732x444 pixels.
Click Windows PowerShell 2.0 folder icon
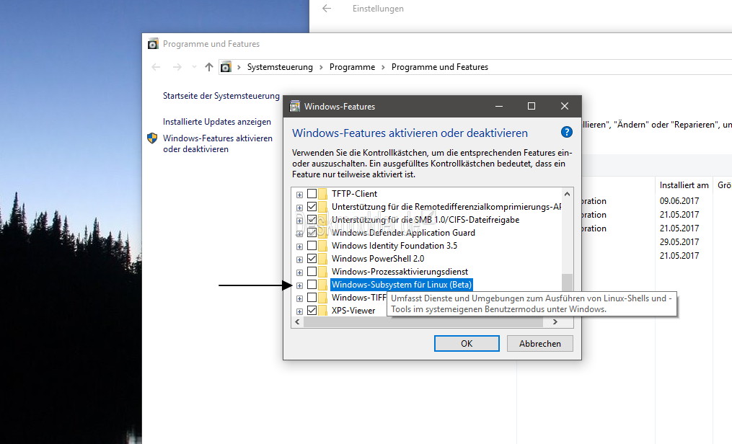322,258
